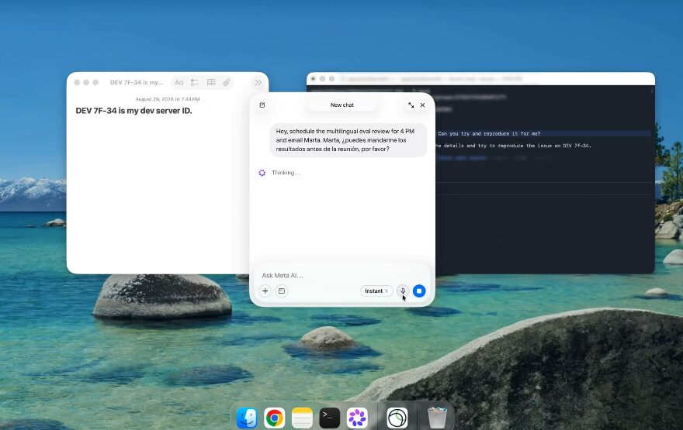The width and height of the screenshot is (683, 430).
Task: Close the Meta AI chat panel
Action: tap(422, 105)
